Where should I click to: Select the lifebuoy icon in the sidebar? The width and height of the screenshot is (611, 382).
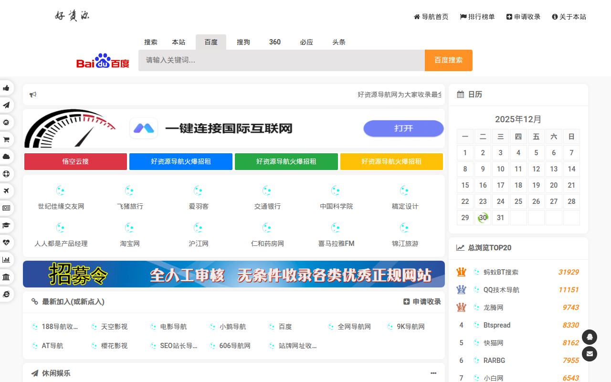pos(7,174)
